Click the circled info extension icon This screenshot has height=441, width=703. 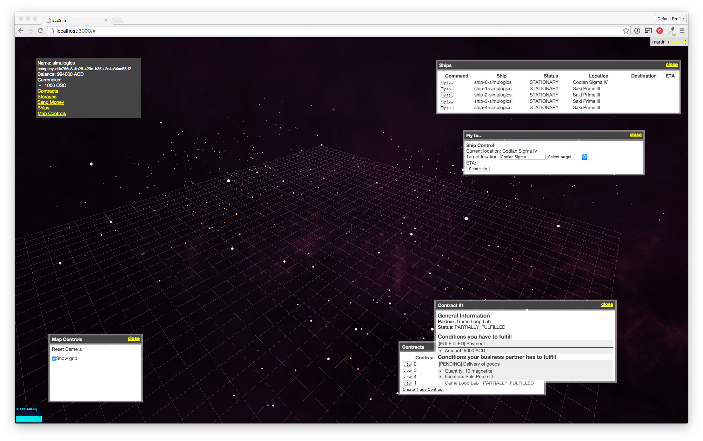(x=637, y=31)
